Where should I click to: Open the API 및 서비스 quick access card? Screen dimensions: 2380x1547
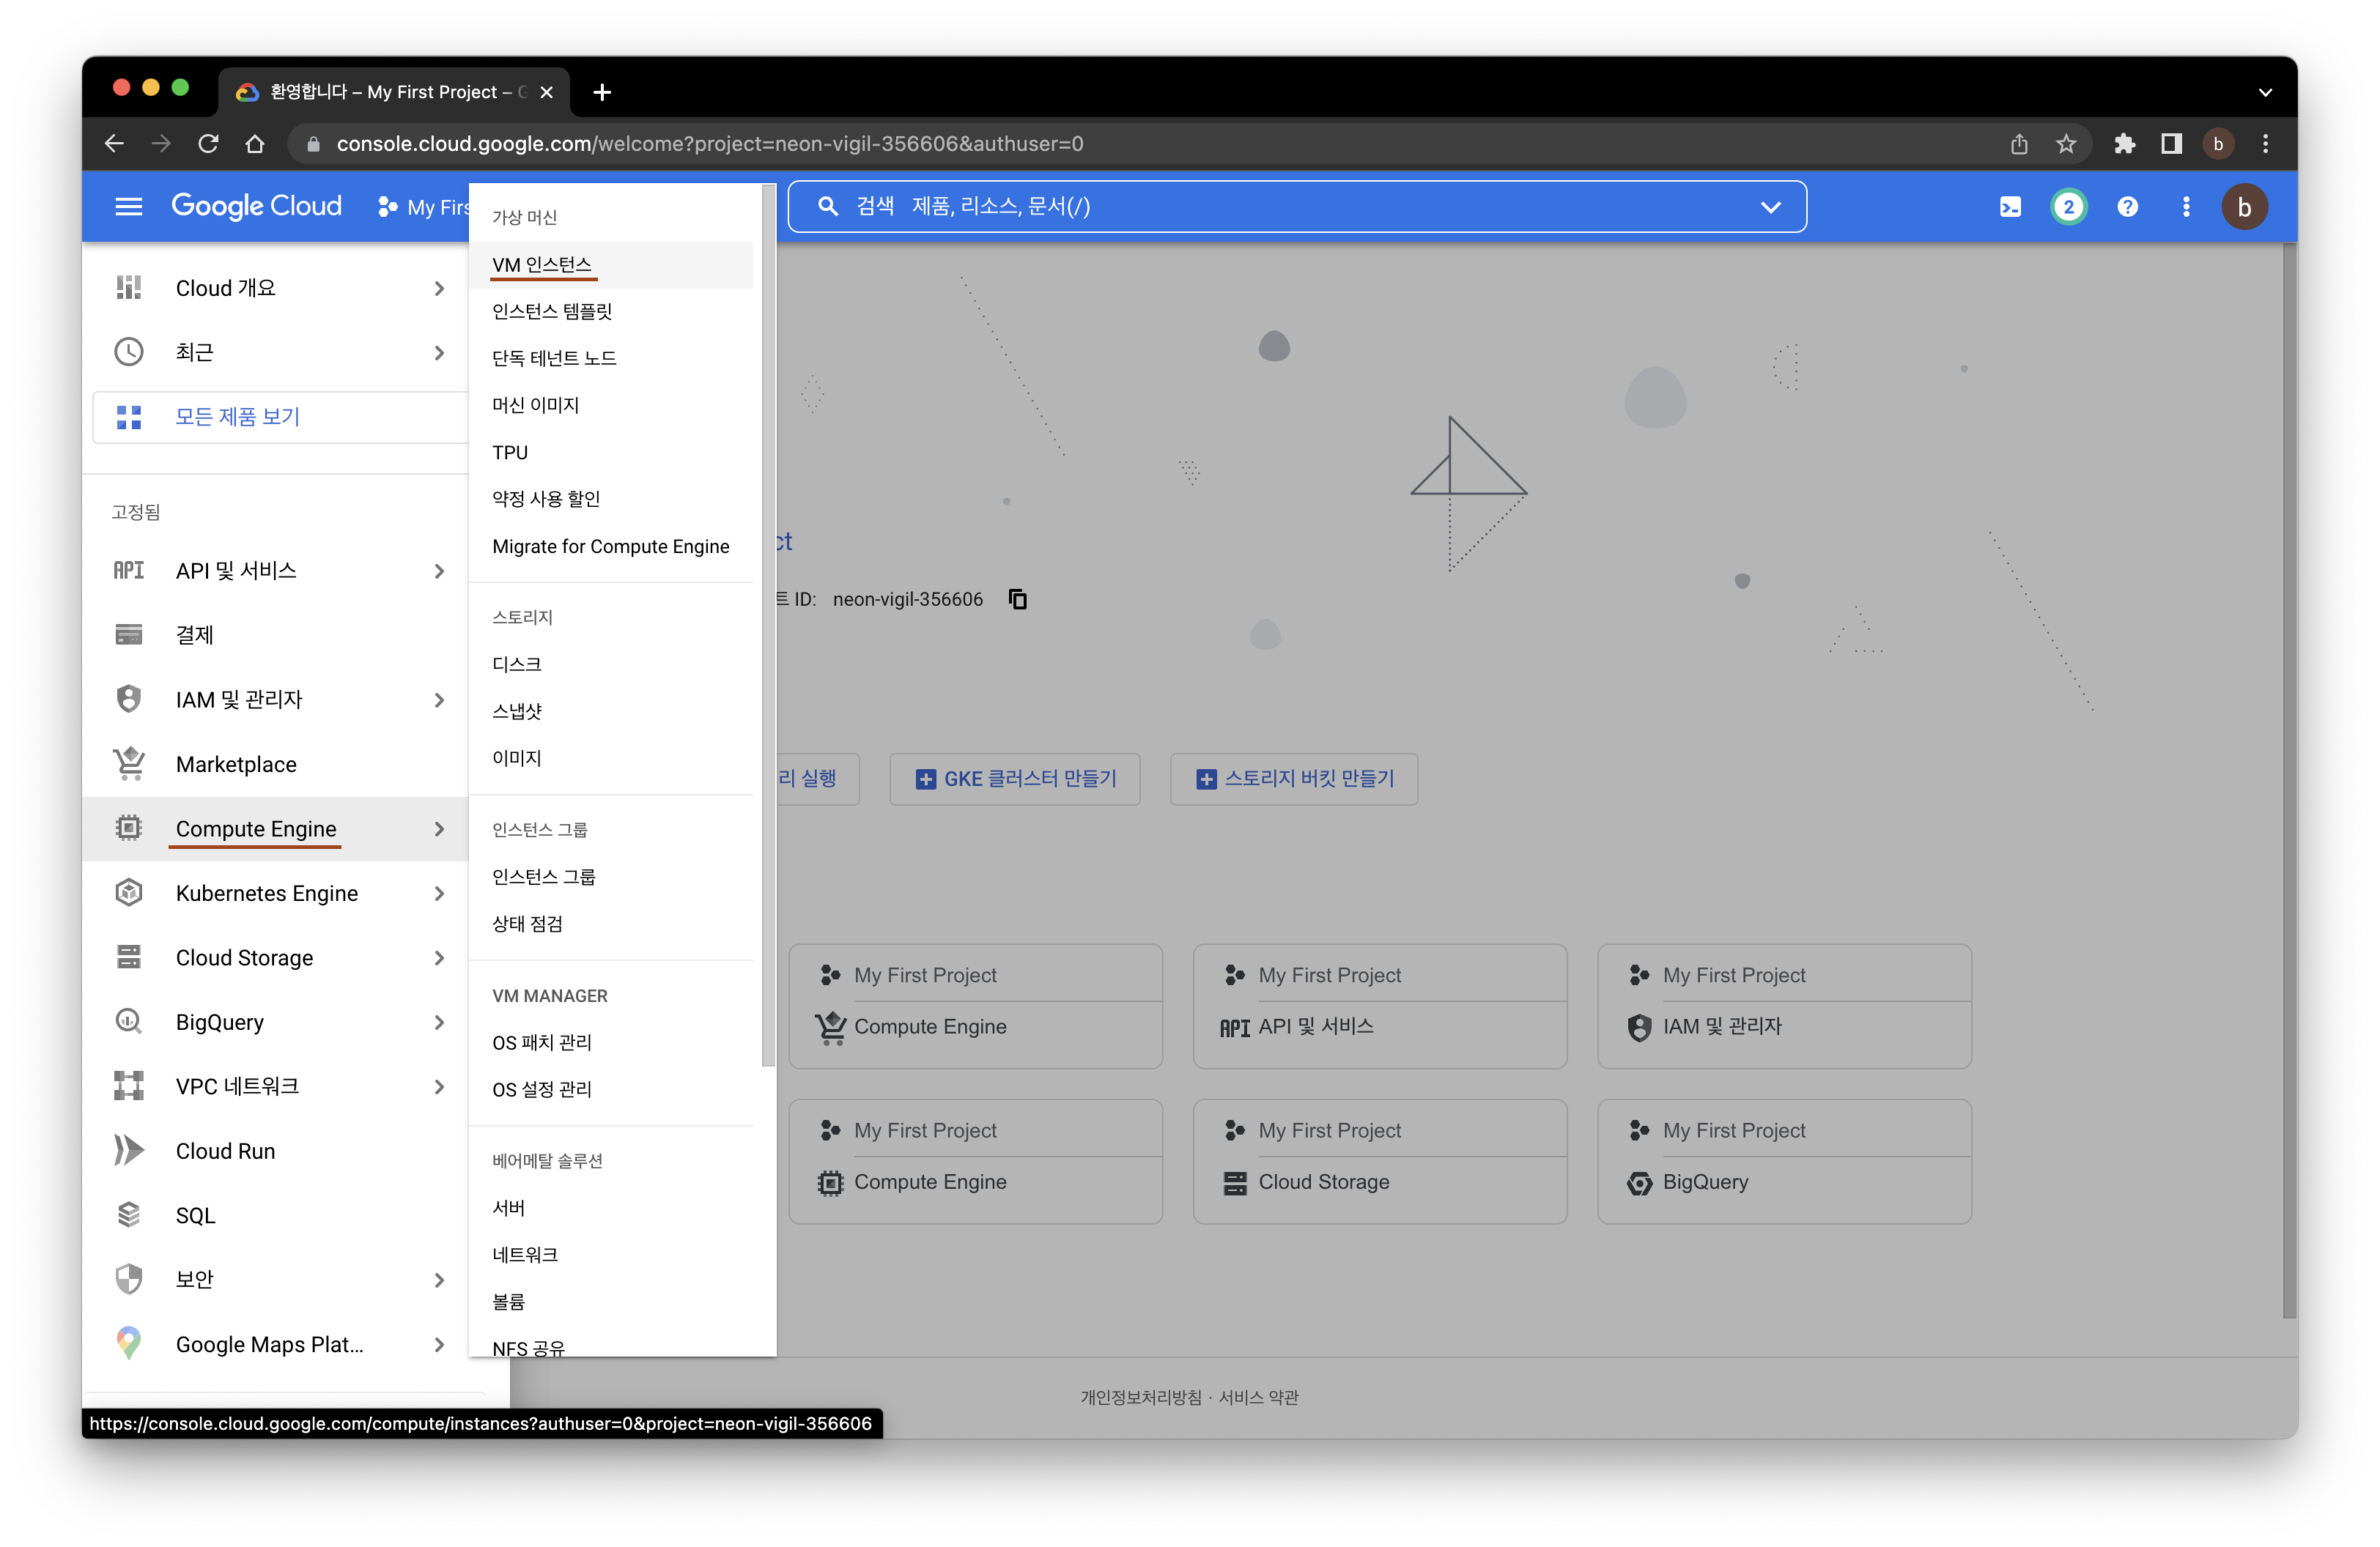[1380, 1006]
